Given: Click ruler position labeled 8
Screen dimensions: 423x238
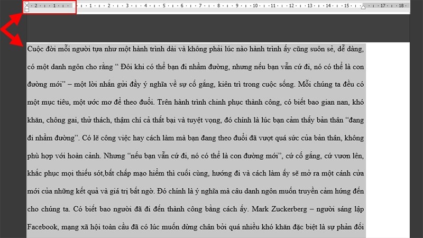Looking at the screenshot, I should [219, 6].
